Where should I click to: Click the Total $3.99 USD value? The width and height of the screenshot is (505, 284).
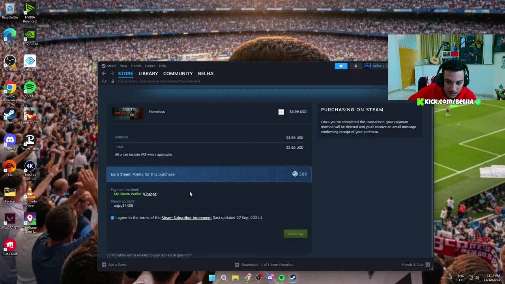tap(295, 148)
